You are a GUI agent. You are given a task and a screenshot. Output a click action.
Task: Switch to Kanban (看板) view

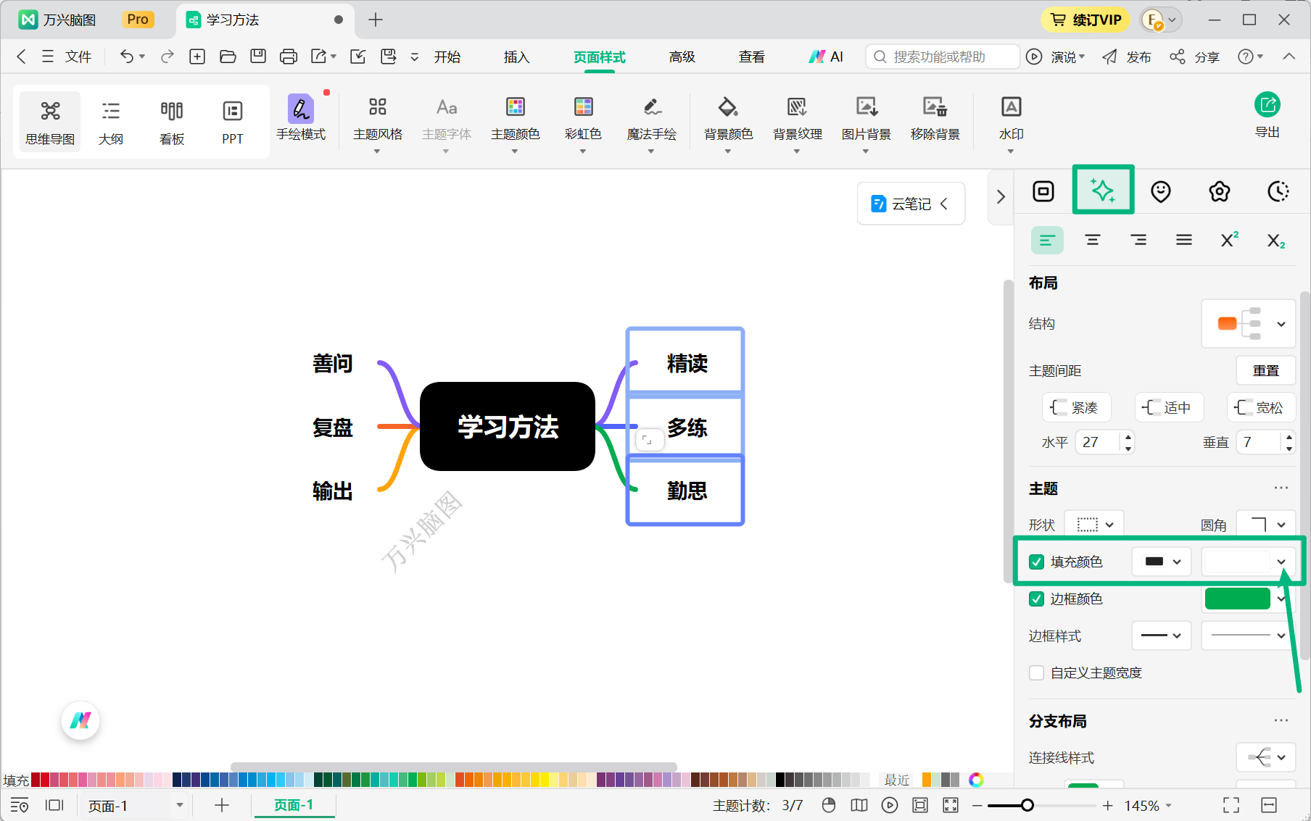172,122
